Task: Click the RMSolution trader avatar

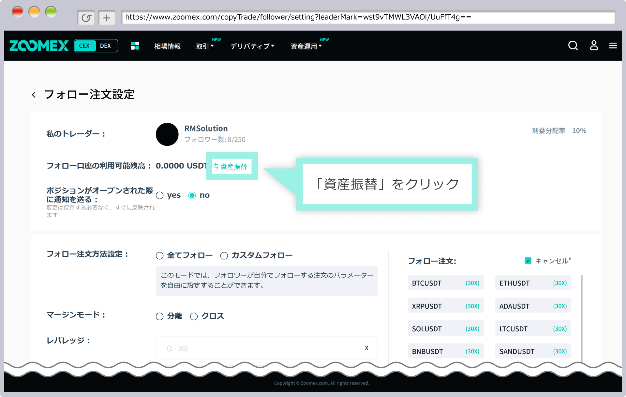Action: point(167,134)
